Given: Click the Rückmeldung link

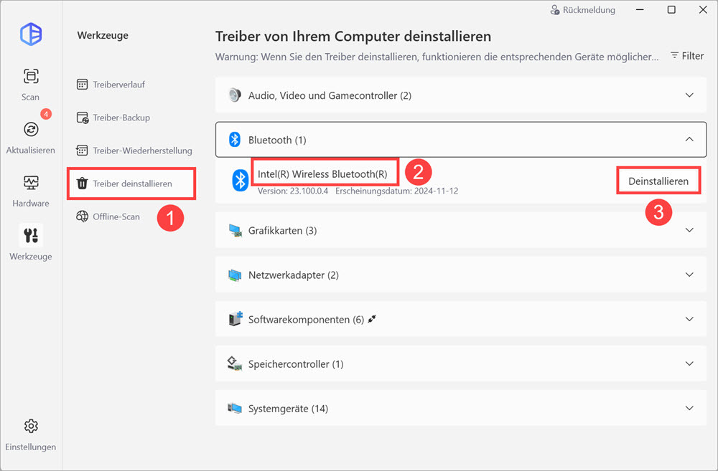Looking at the screenshot, I should click(582, 10).
